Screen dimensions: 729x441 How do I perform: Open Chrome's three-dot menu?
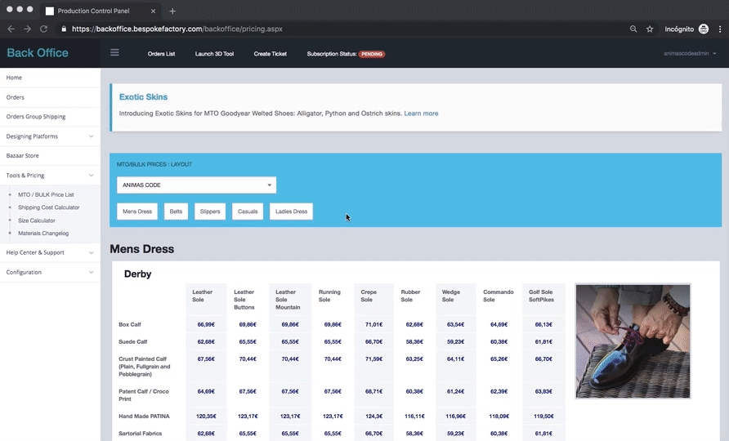[719, 29]
